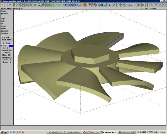
Task: Click the arc creation toolbar icon
Action: (x=118, y=5)
